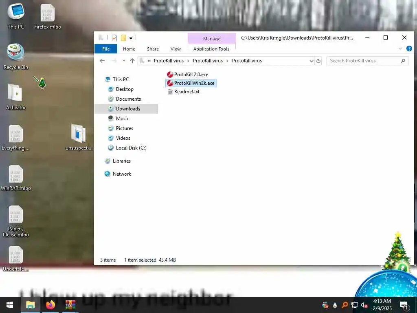Click the last ProtoKill virus breadcrumb
This screenshot has width=417, height=313.
pos(247,61)
